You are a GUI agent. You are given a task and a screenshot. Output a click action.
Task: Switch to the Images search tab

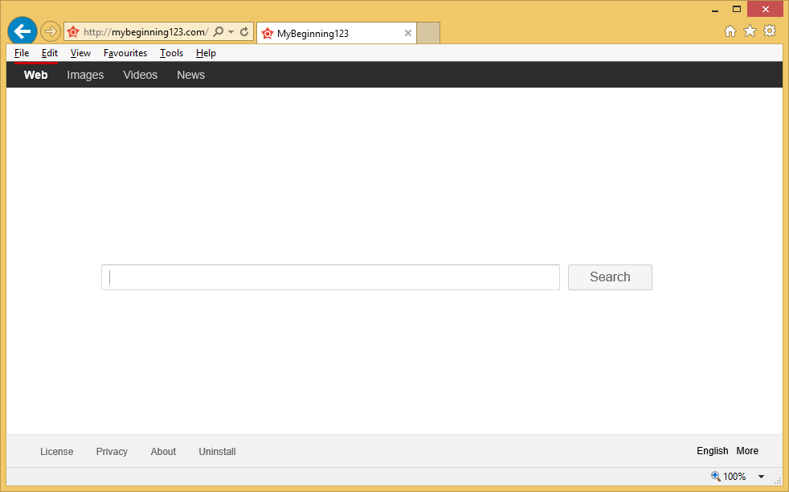click(85, 75)
